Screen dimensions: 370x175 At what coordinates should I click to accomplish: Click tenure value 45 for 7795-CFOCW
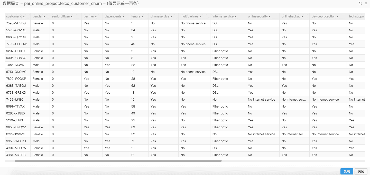(133, 44)
